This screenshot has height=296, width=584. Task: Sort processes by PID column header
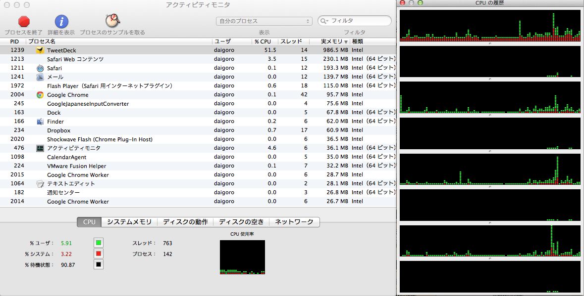point(14,42)
